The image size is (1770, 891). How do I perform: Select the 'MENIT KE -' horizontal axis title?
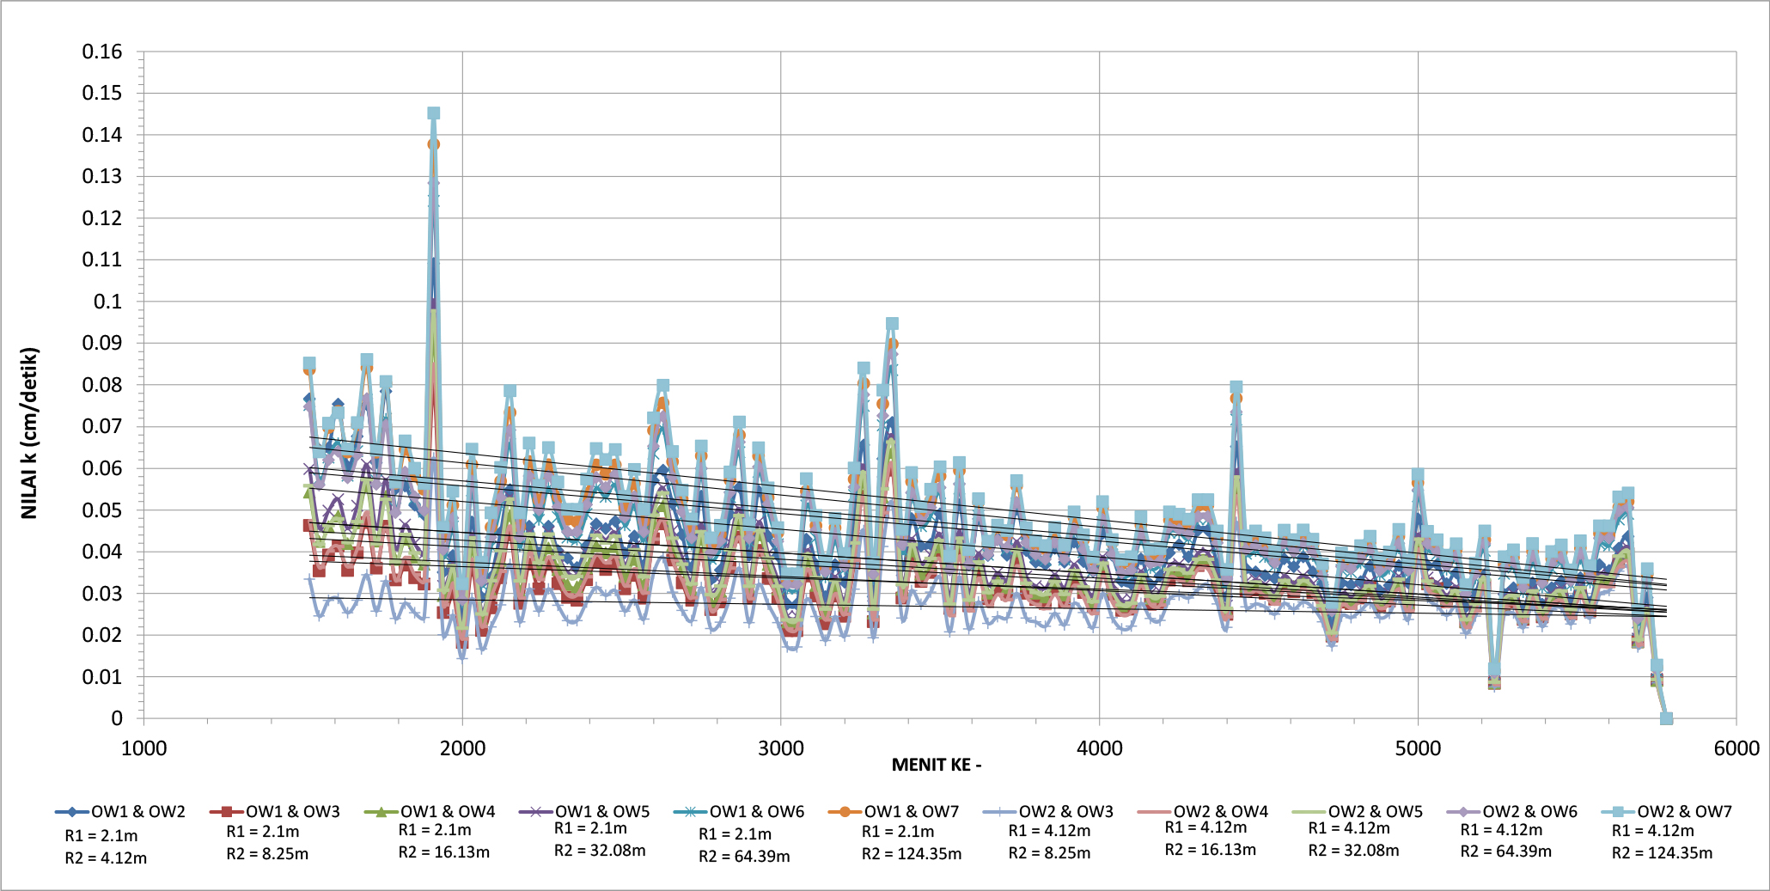pyautogui.click(x=936, y=765)
